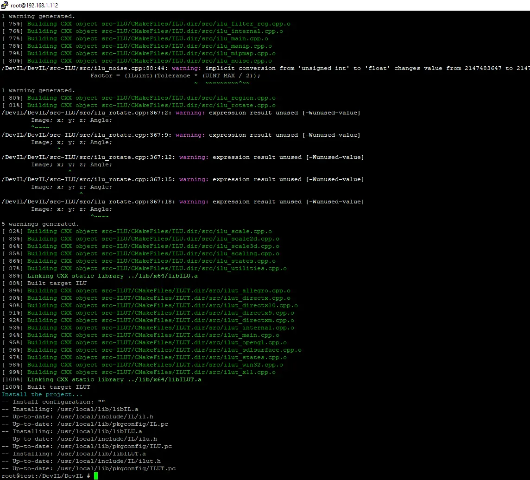This screenshot has height=480, width=530.
Task: Click the ilu_rotate.cpp:367:18 warning line
Action: coord(183,202)
